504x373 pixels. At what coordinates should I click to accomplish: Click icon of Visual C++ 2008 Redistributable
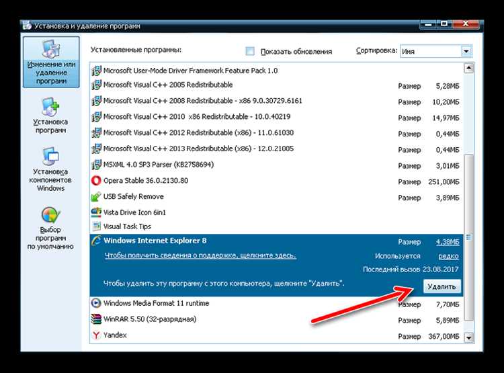point(96,101)
